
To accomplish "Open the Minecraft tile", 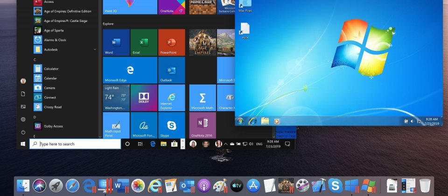I will (x=203, y=7).
